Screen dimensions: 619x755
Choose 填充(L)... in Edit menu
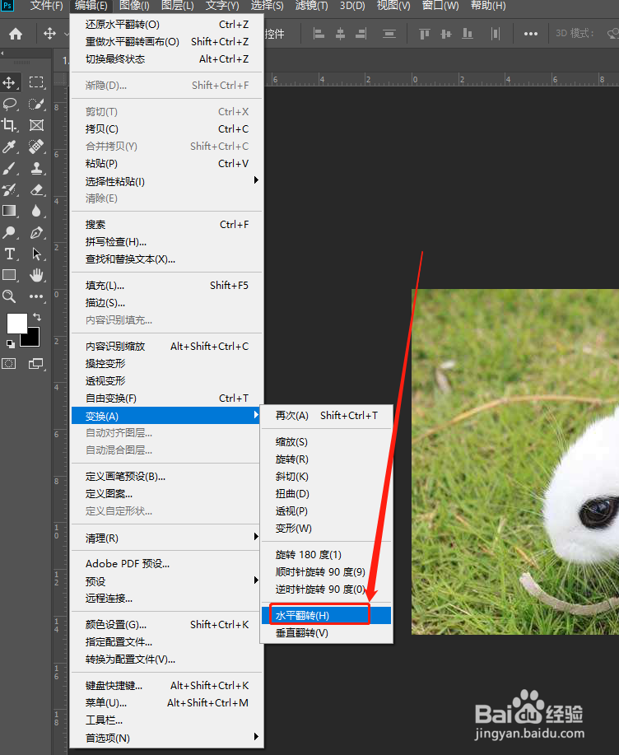click(167, 285)
